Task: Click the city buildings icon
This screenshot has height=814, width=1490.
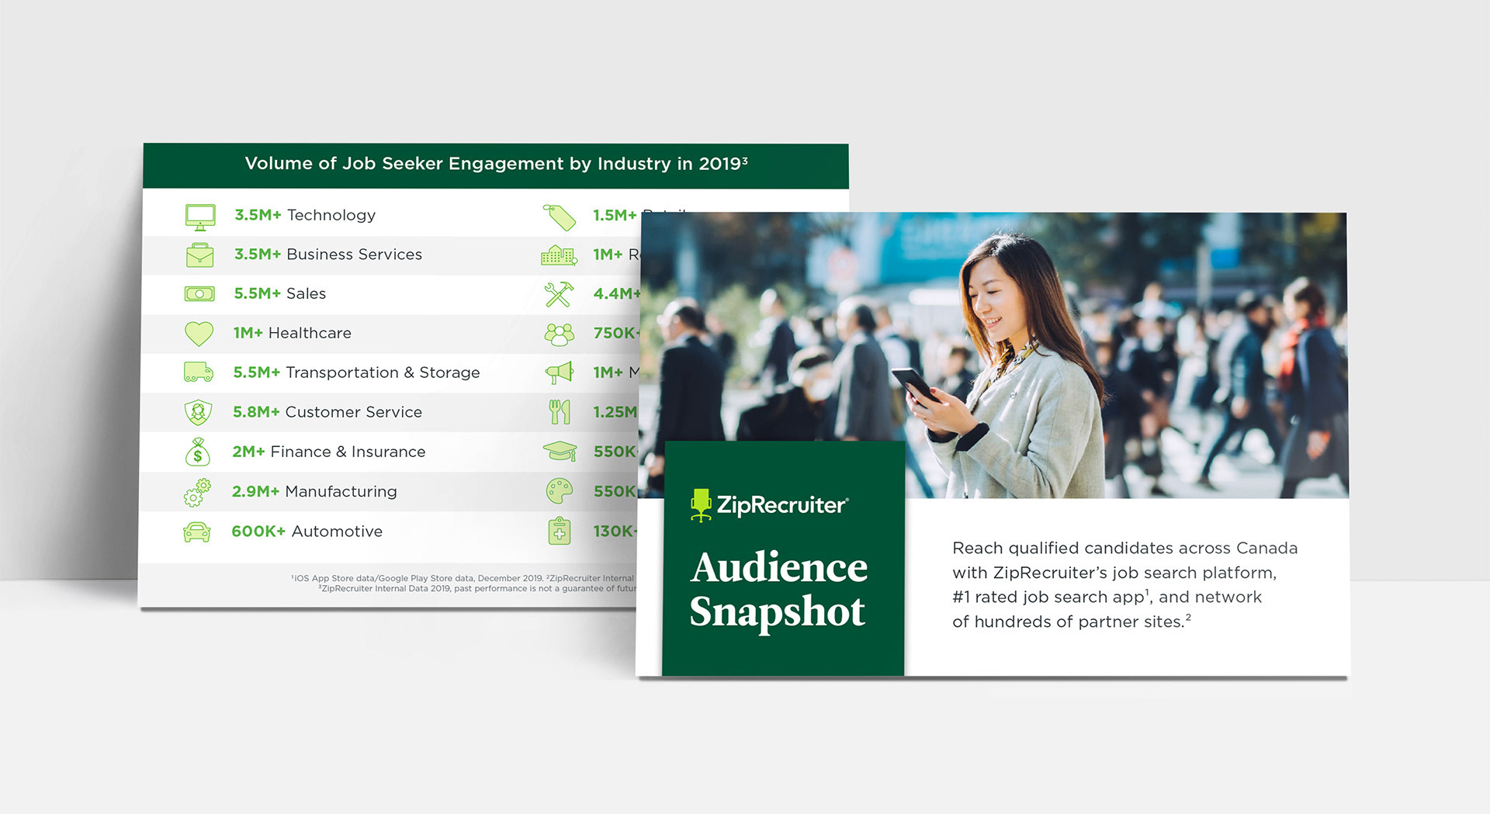Action: click(559, 255)
